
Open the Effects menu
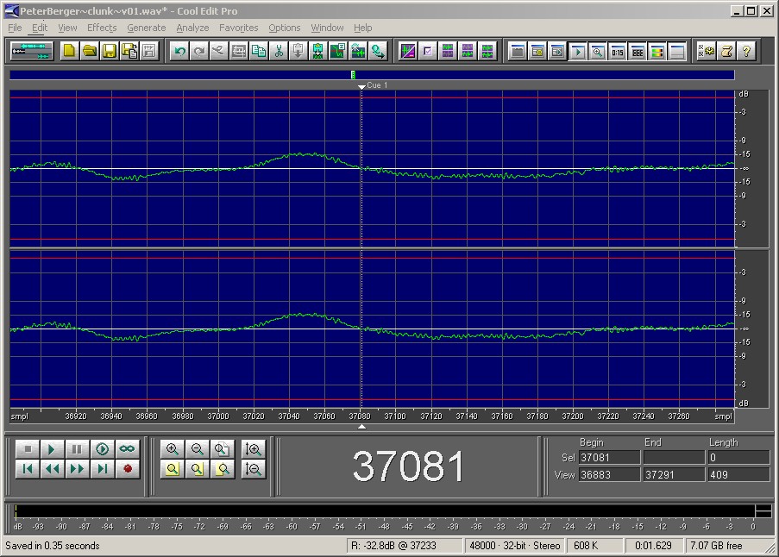[102, 28]
